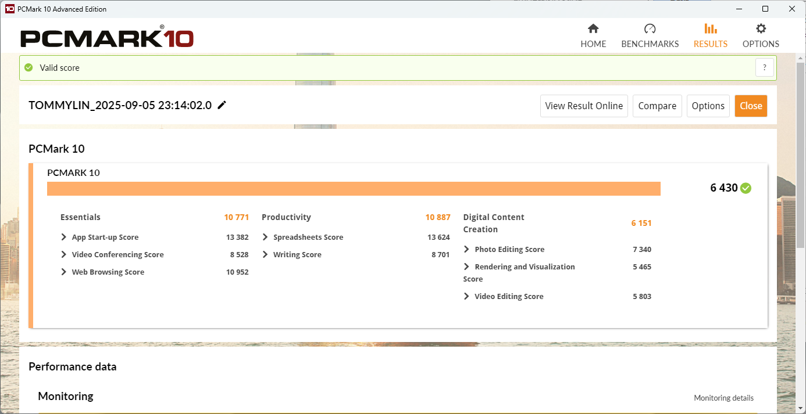
Task: Click the Compare button
Action: pos(657,106)
